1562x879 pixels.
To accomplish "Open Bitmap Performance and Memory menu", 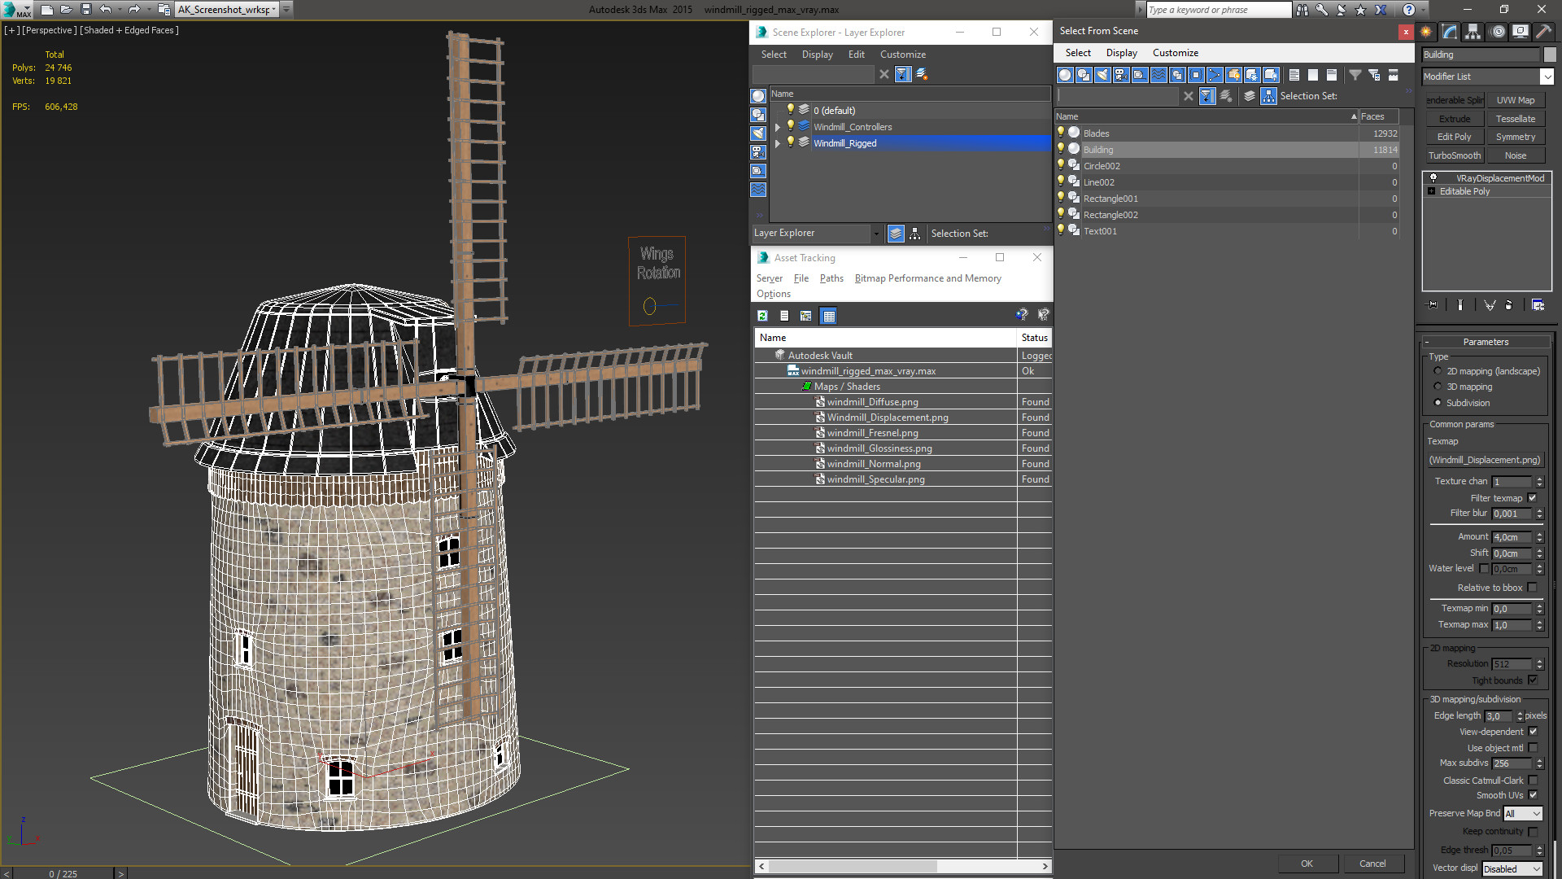I will 927,278.
